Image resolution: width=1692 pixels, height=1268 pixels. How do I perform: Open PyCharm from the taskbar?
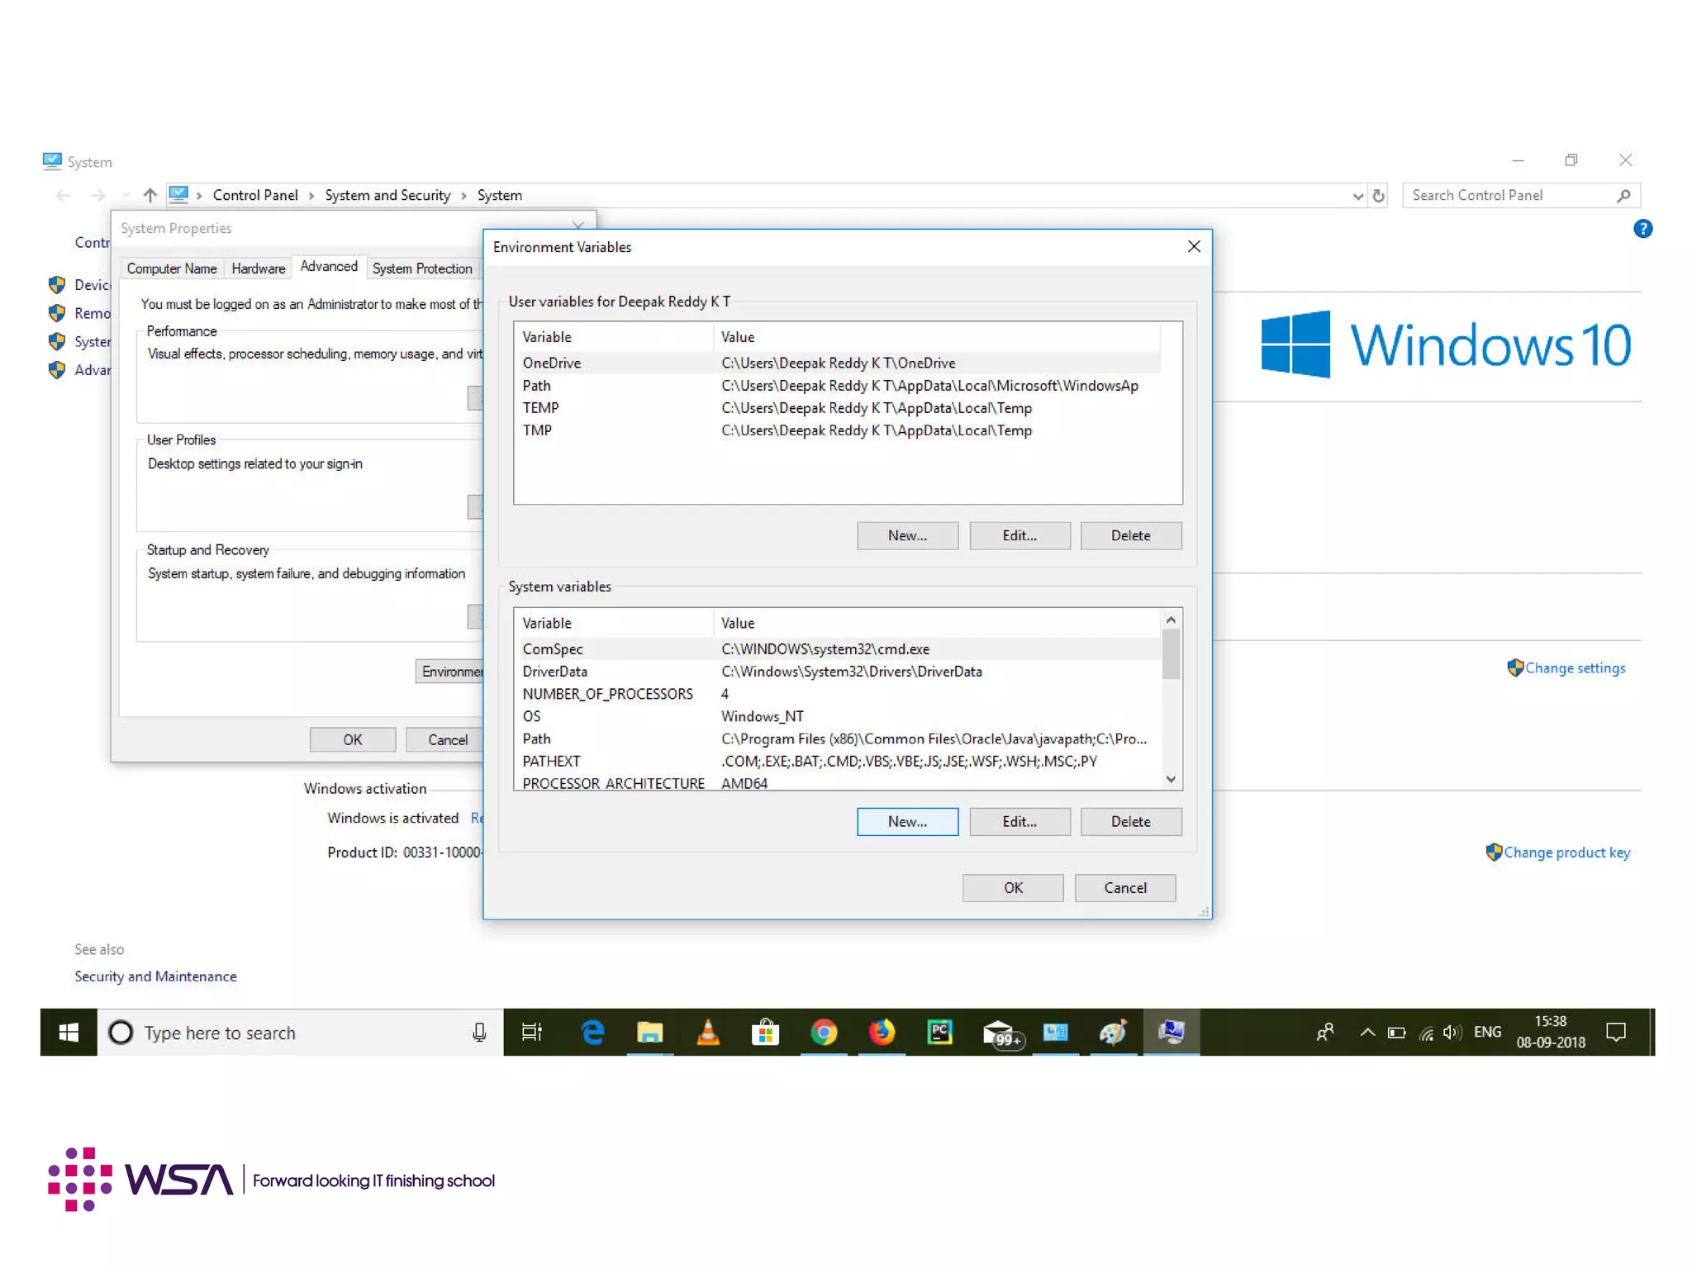(939, 1032)
